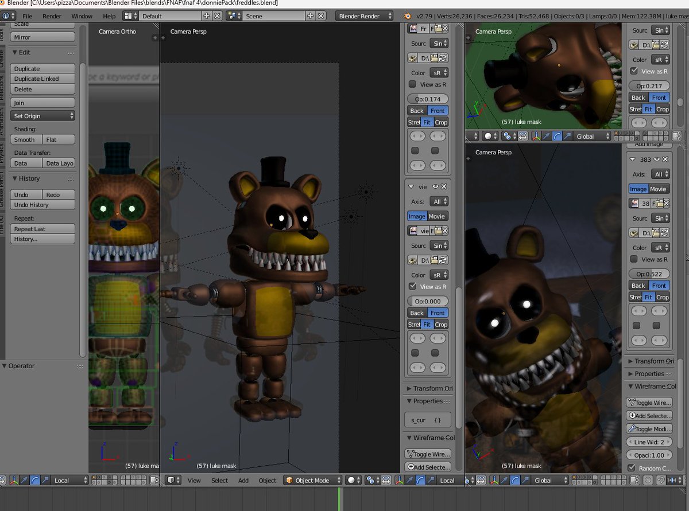Collapse the Operator panel
This screenshot has height=511, width=689.
[x=5, y=366]
